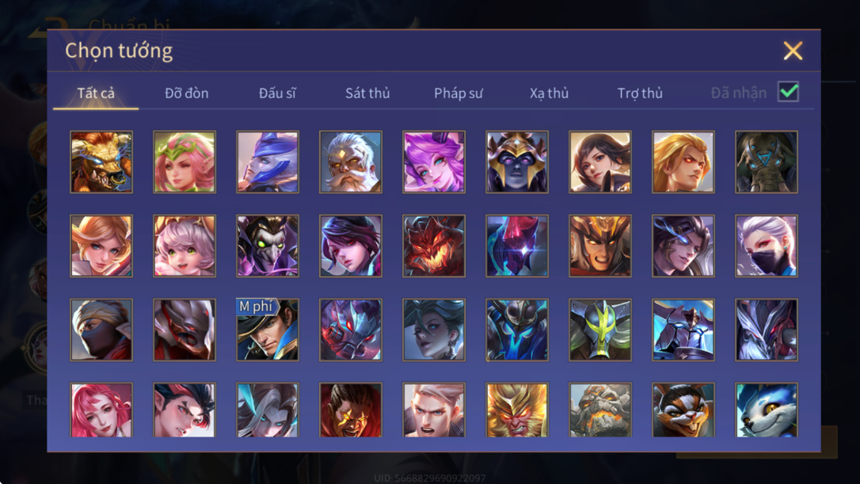Pick the plague doctor mask hero
860x484 pixels.
pyautogui.click(x=268, y=246)
